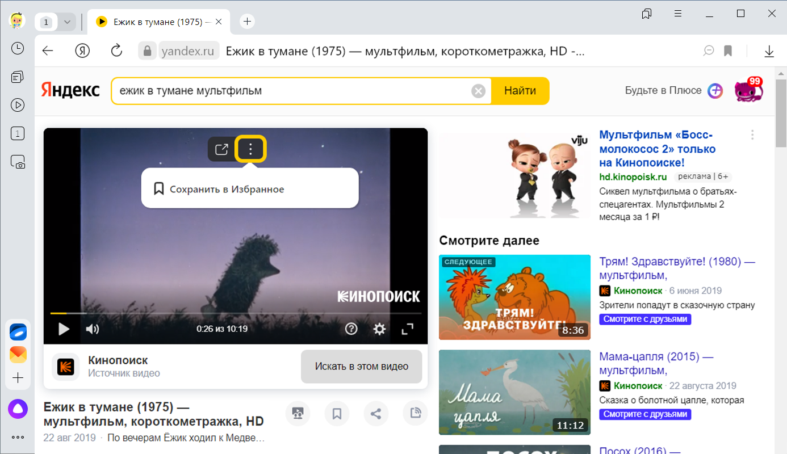Open the user account avatar with 99 badge
787x454 pixels.
[749, 91]
